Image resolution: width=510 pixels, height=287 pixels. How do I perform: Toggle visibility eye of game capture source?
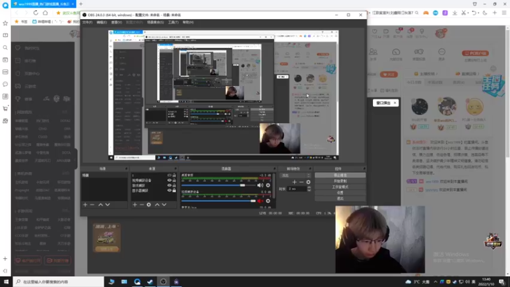[169, 186]
